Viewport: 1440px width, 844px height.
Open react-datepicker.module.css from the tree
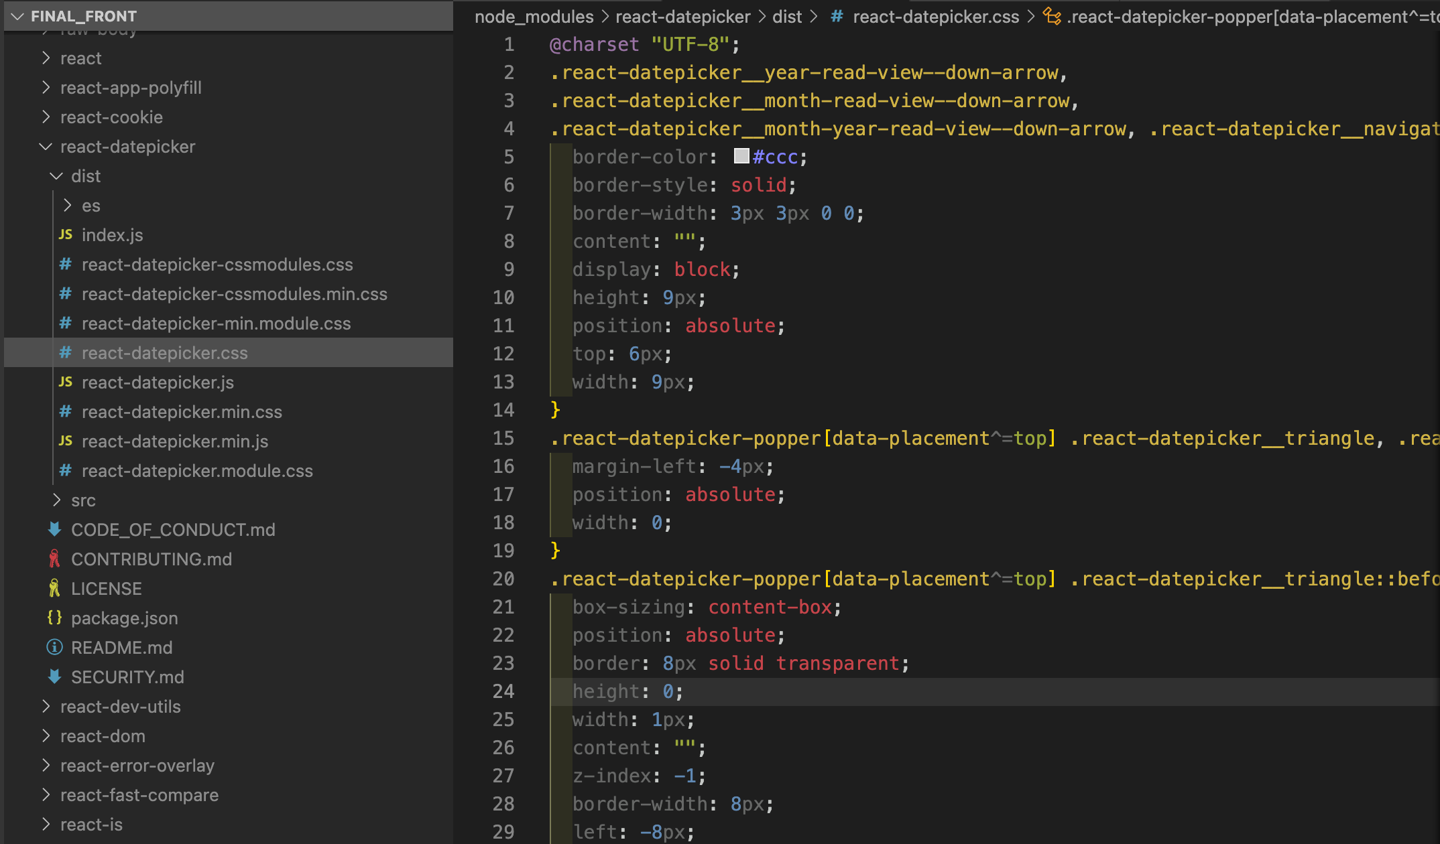click(196, 470)
